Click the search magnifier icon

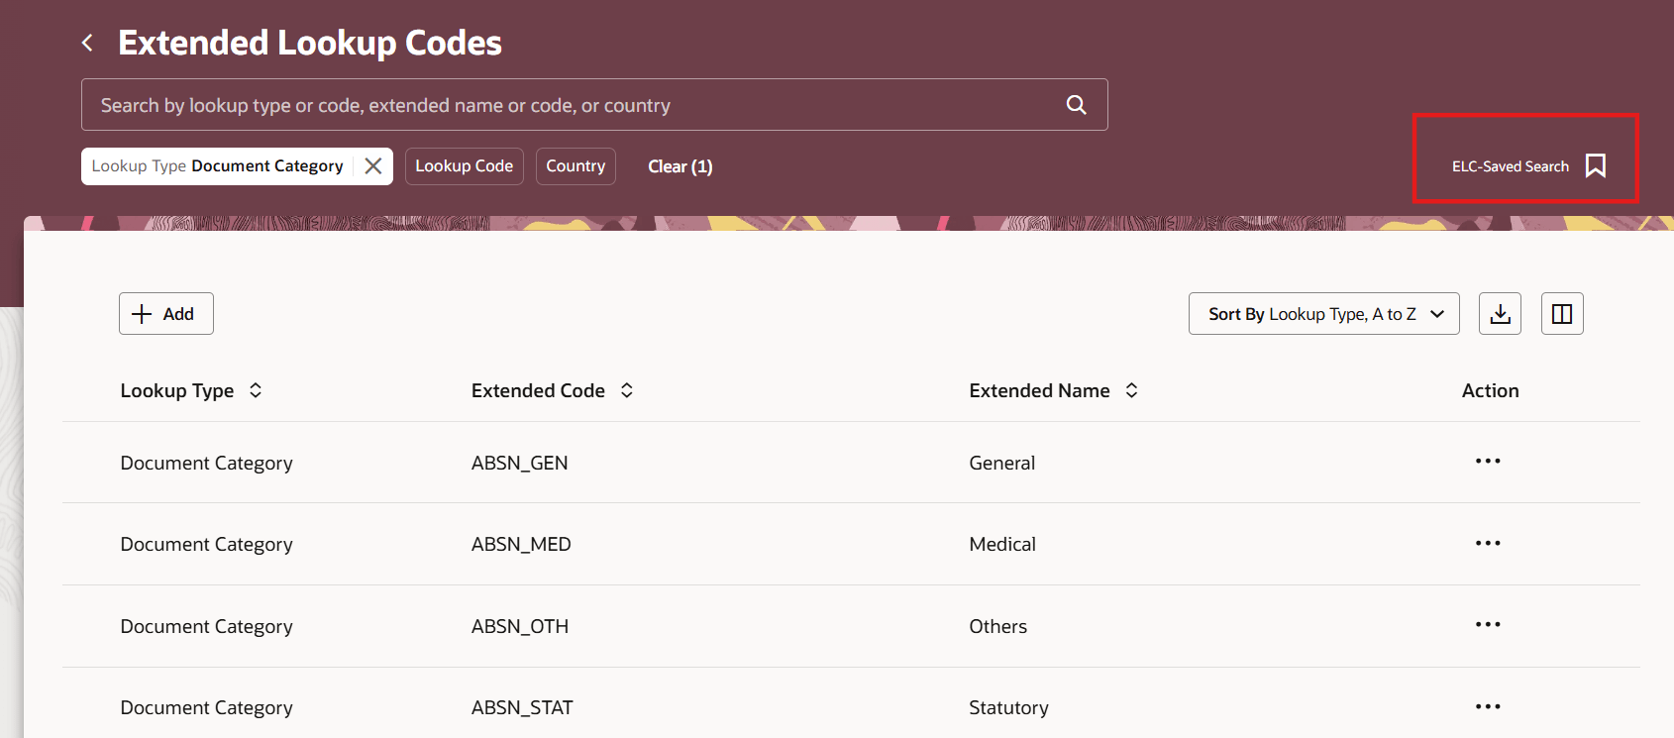pos(1076,105)
